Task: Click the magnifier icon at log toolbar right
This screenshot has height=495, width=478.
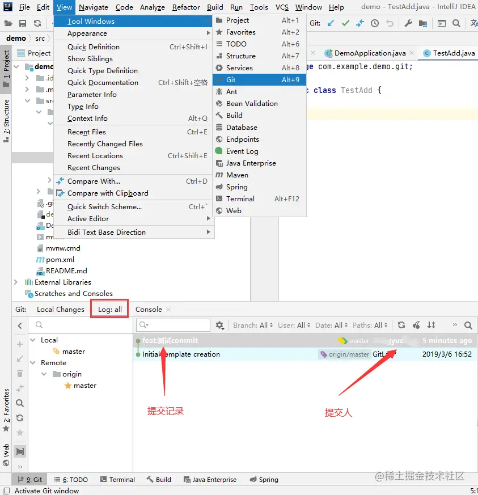Action: pyautogui.click(x=468, y=325)
